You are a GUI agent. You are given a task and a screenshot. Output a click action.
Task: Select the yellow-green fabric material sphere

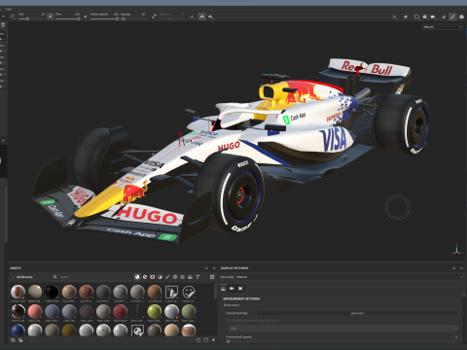coord(155,312)
